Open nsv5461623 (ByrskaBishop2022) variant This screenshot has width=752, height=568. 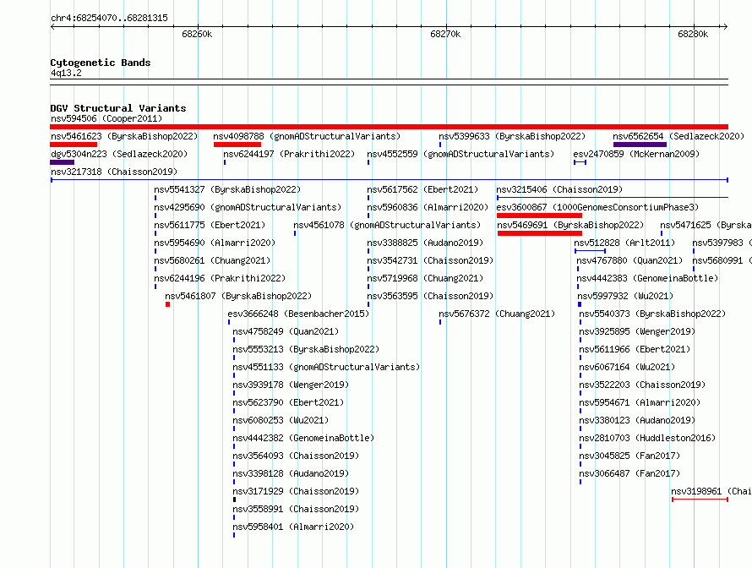124,136
